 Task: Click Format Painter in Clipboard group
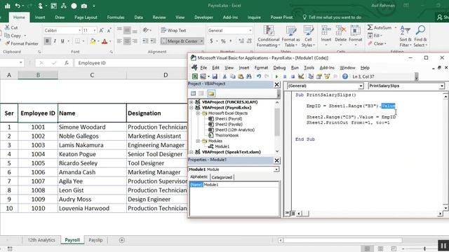click(x=22, y=43)
